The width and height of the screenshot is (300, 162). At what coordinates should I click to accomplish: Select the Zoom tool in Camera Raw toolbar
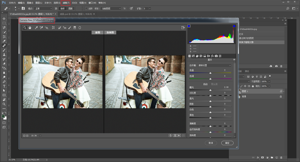25,28
